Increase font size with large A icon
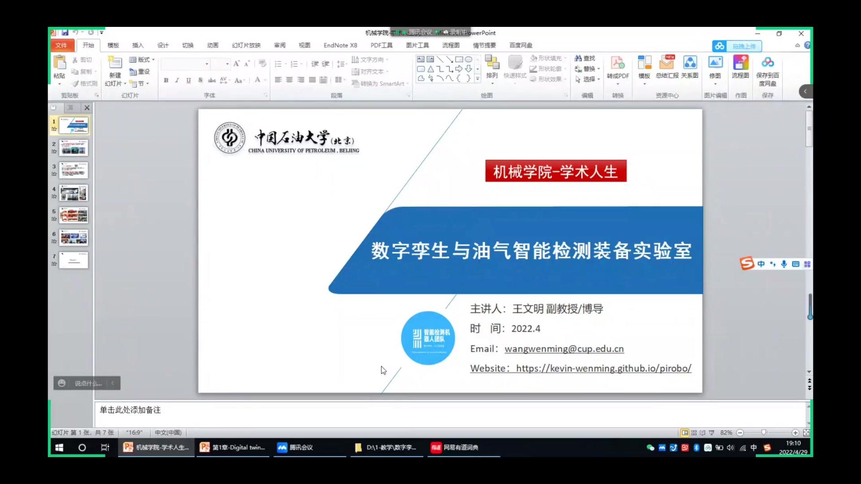This screenshot has height=484, width=861. [x=236, y=64]
